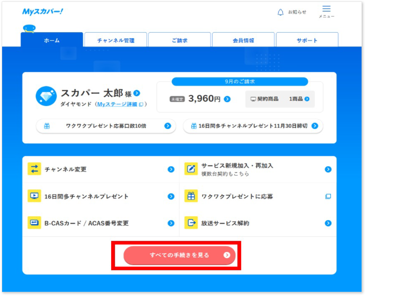Click arrow at end of チャンネル変更 row
The height and width of the screenshot is (296, 416).
171,169
